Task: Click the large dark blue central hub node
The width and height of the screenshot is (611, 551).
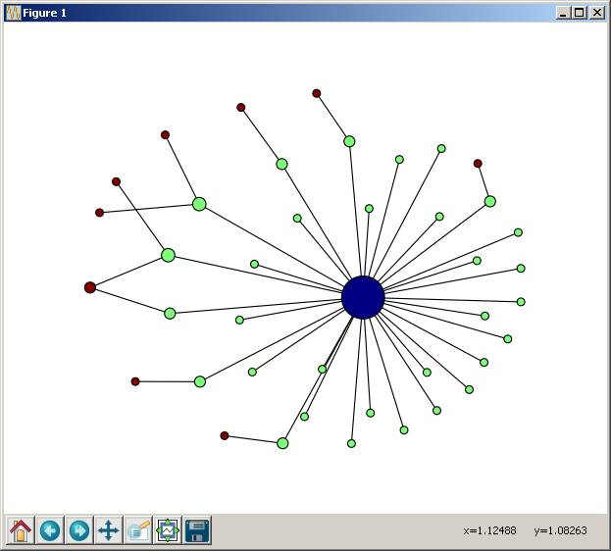Action: [363, 297]
